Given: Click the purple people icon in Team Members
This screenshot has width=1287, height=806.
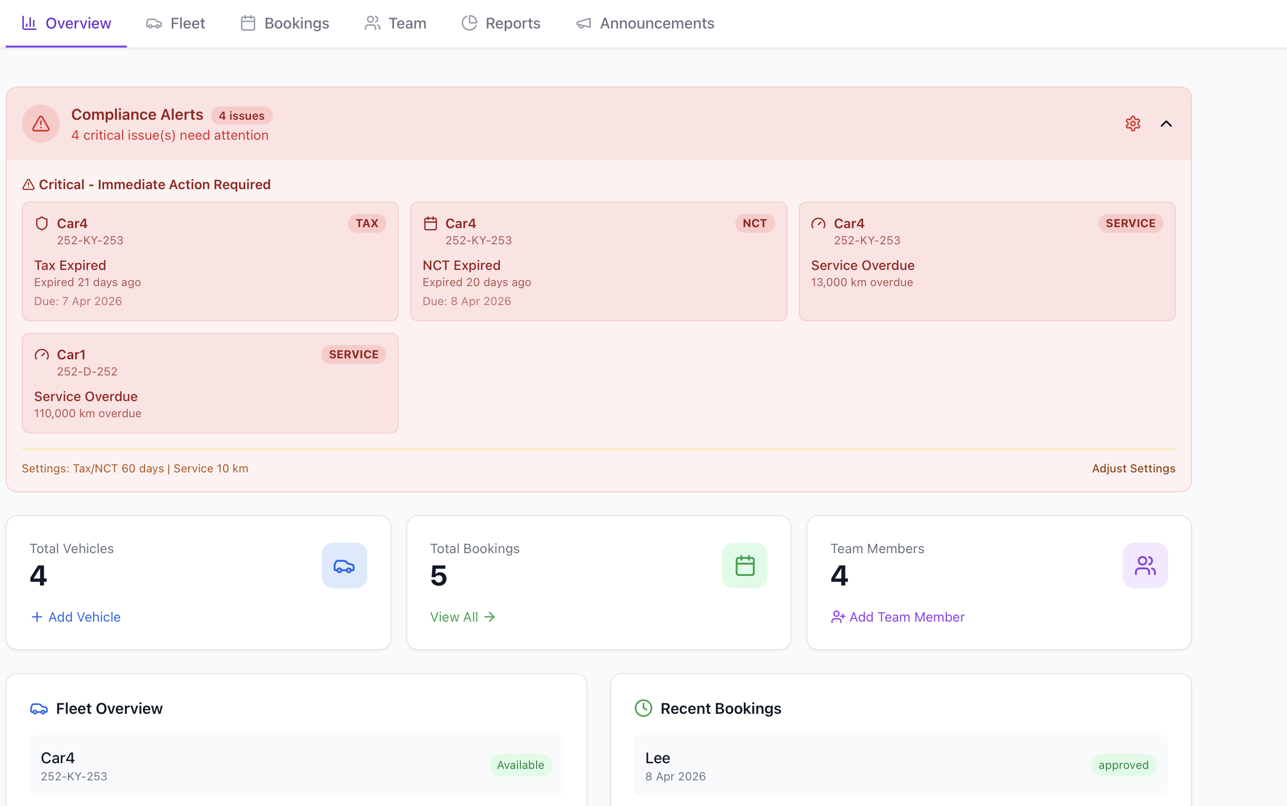Looking at the screenshot, I should (x=1145, y=566).
